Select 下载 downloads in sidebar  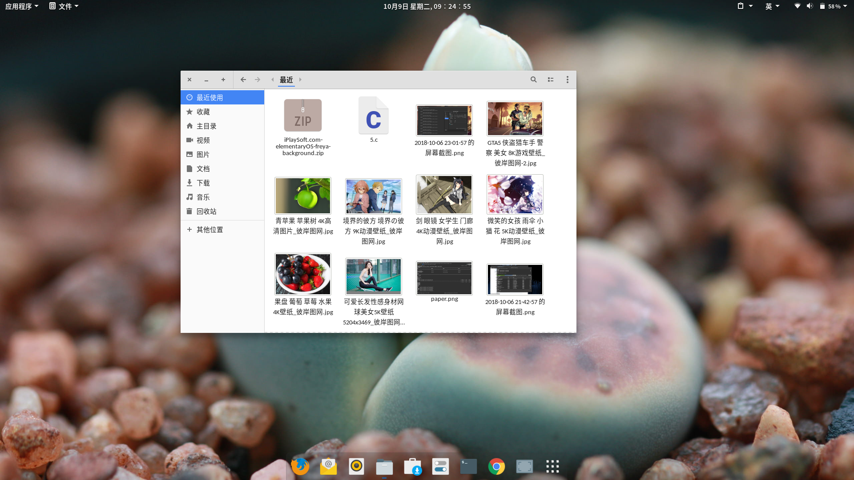coord(203,183)
